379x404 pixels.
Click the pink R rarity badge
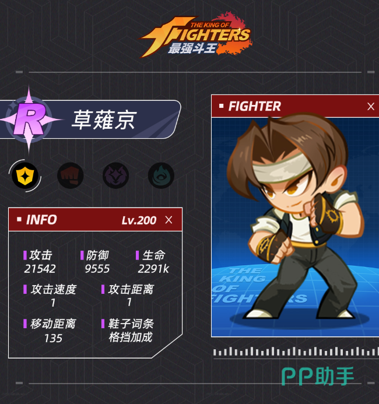coord(29,120)
